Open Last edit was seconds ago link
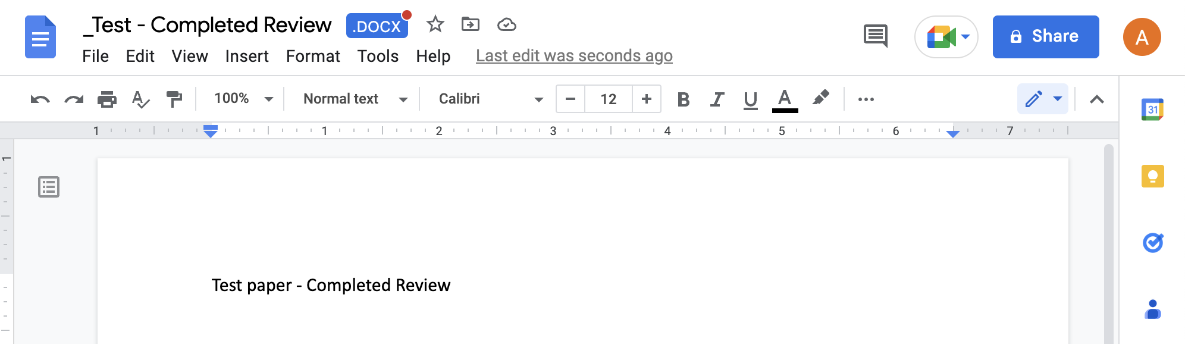1185x344 pixels. [574, 56]
